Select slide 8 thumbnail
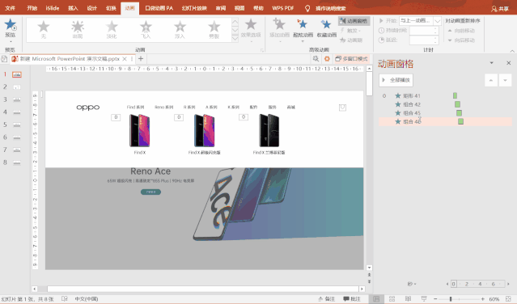Image resolution: width=517 pixels, height=304 pixels. click(x=17, y=163)
